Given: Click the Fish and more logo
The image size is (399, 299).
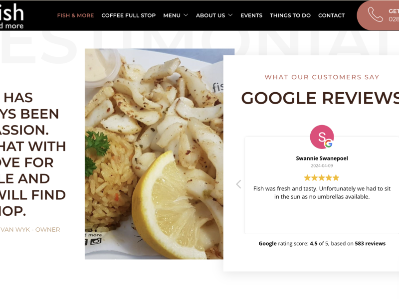Looking at the screenshot, I should [x=11, y=16].
